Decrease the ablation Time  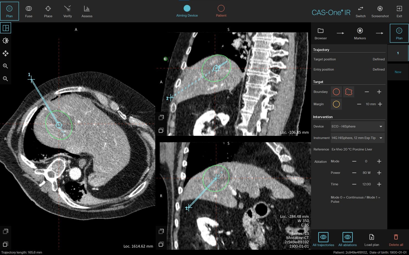click(x=354, y=184)
